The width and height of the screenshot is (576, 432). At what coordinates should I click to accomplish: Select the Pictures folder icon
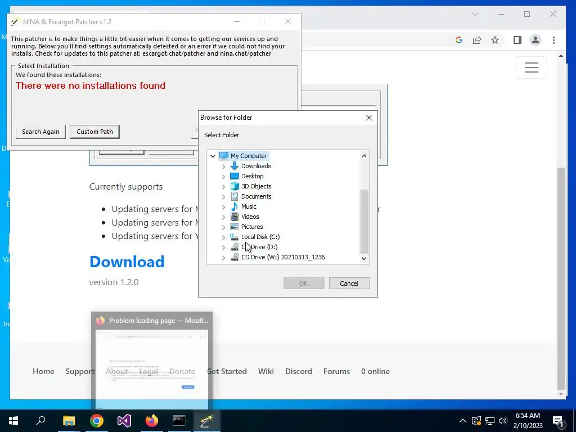point(235,227)
